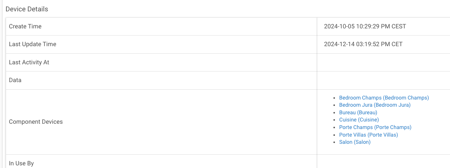Open the Bedroom Champs device link
450x168 pixels.
(384, 98)
